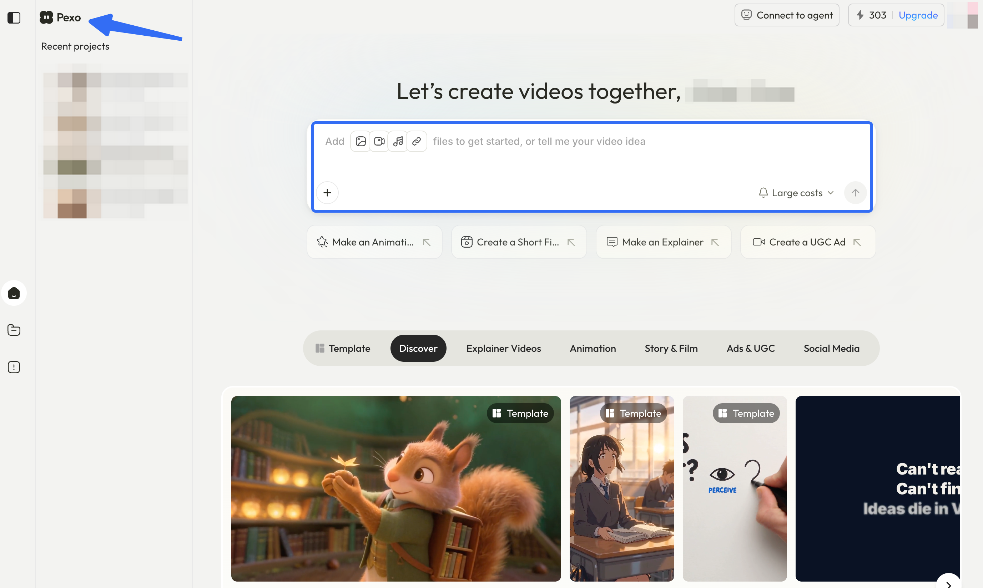Open the user avatar in top corner
Viewport: 983px width, 588px height.
[962, 15]
